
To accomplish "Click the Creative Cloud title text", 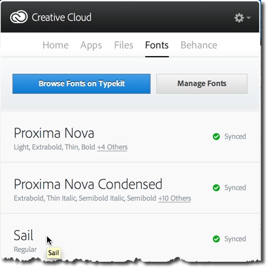I will [62, 17].
